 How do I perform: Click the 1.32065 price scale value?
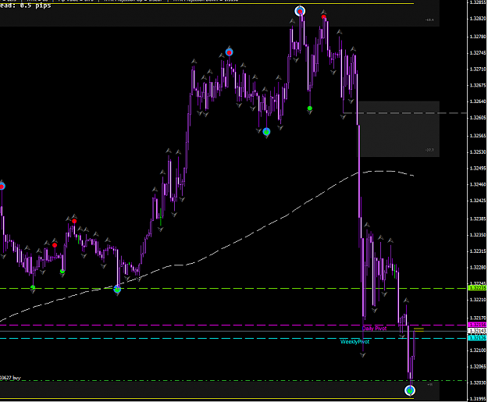478,367
